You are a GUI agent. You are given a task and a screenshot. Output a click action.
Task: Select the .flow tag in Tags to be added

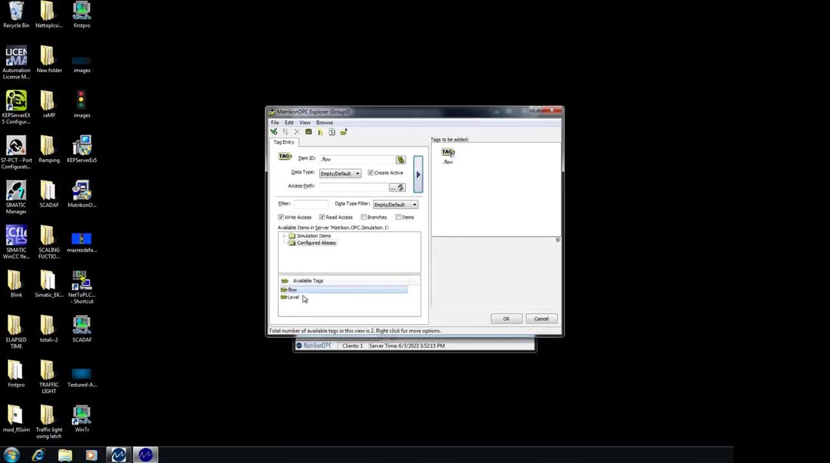point(448,156)
